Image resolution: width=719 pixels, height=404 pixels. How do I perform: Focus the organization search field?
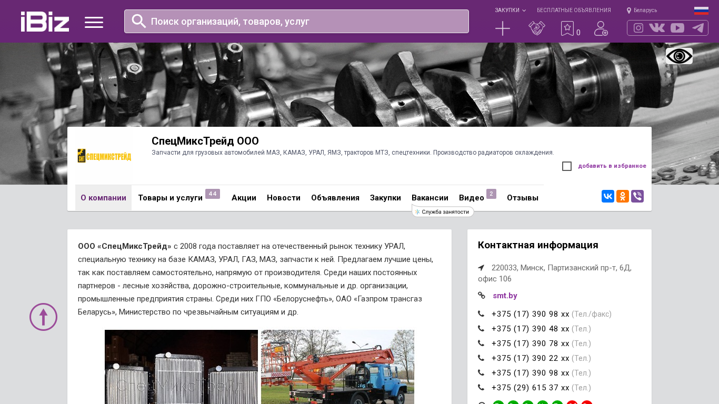click(296, 22)
